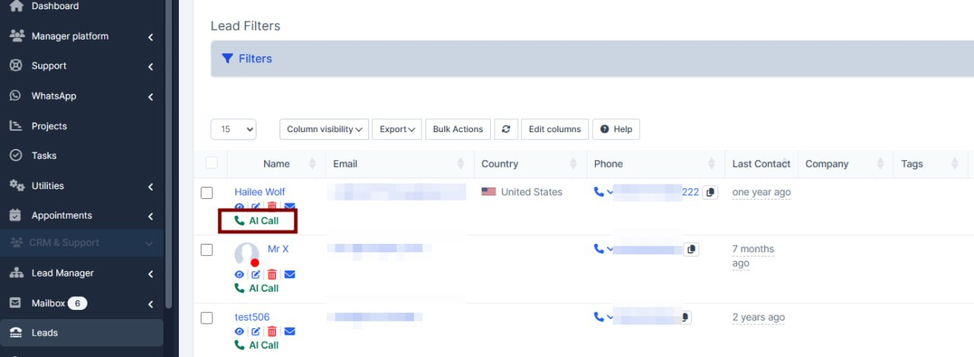Image resolution: width=974 pixels, height=357 pixels.
Task: Check the Hailee Wolf row checkbox
Action: pos(206,193)
